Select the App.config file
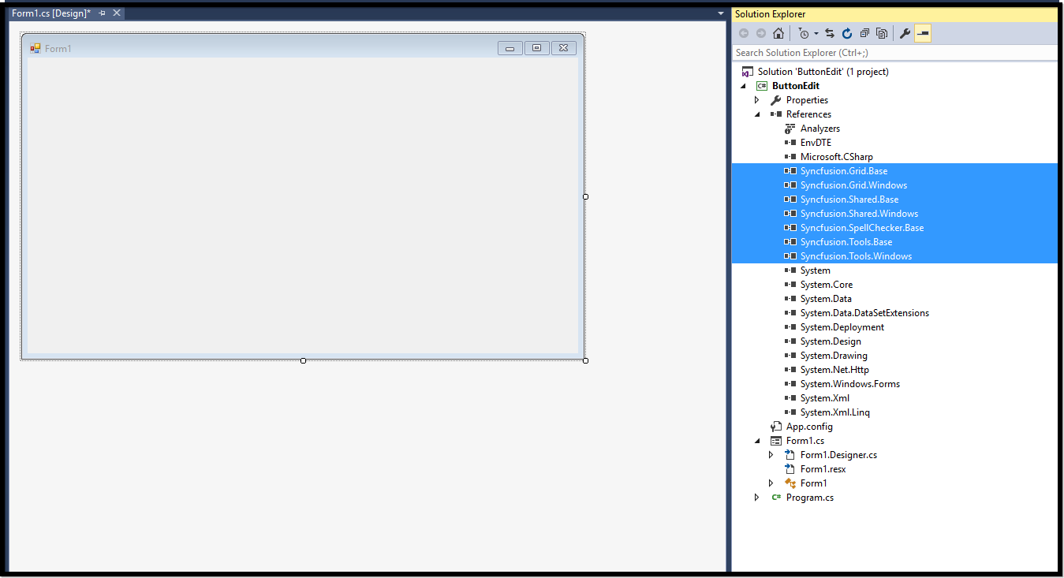1064x578 pixels. [x=809, y=427]
